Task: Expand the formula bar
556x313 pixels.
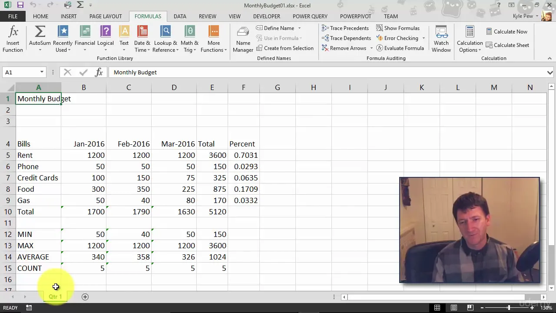Action: click(x=550, y=72)
